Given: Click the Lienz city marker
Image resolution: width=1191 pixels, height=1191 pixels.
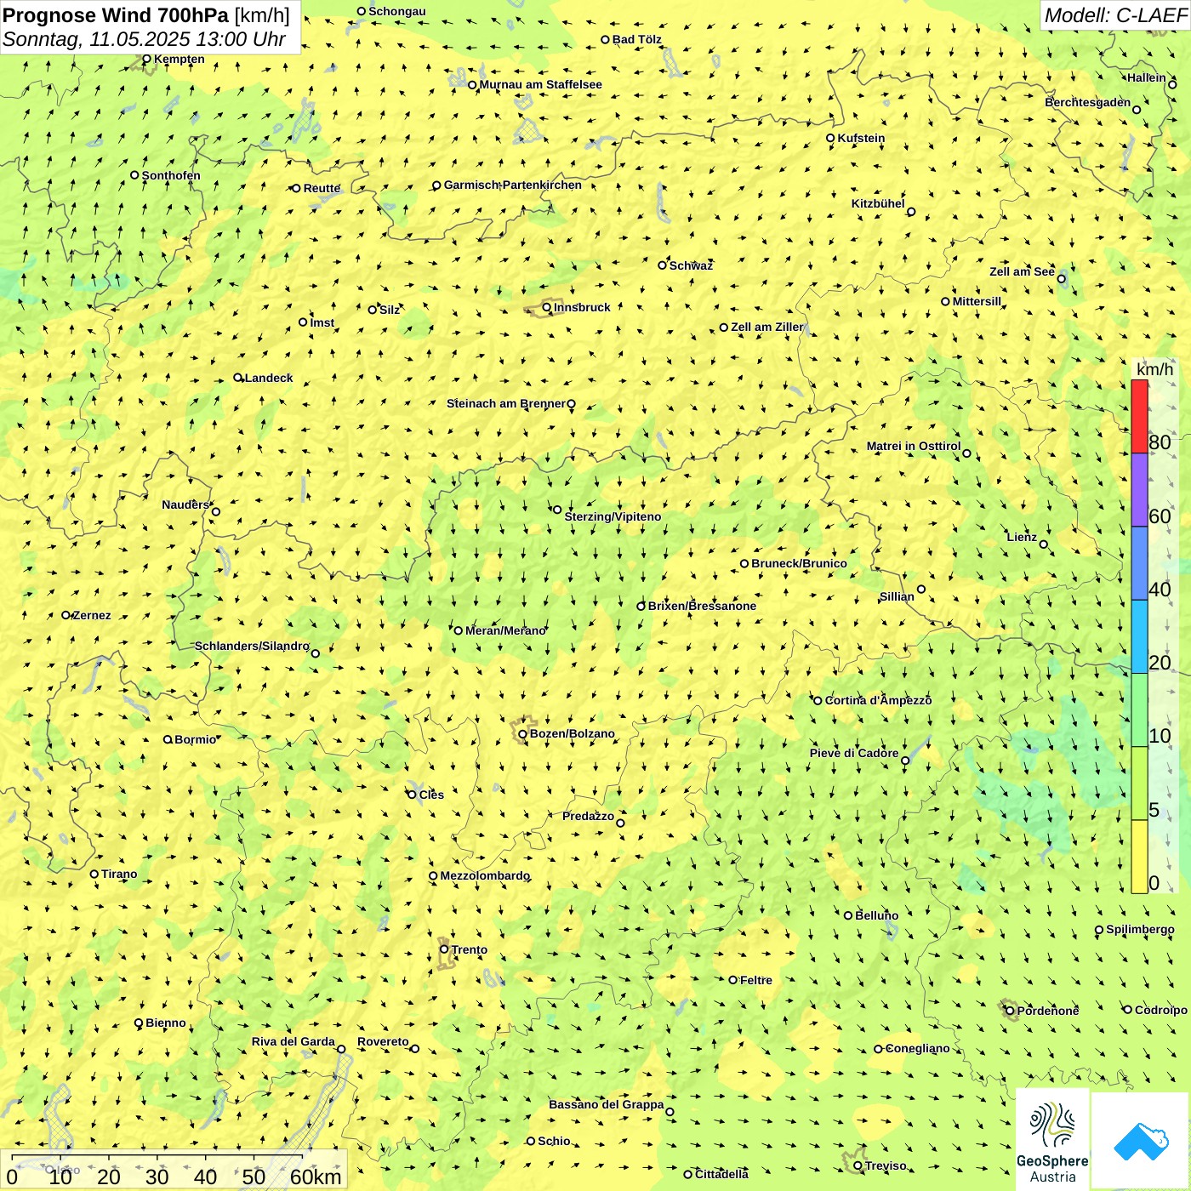Looking at the screenshot, I should click(1044, 544).
